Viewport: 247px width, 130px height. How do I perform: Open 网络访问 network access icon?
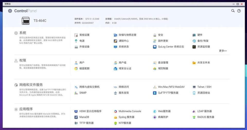[x=116, y=87]
